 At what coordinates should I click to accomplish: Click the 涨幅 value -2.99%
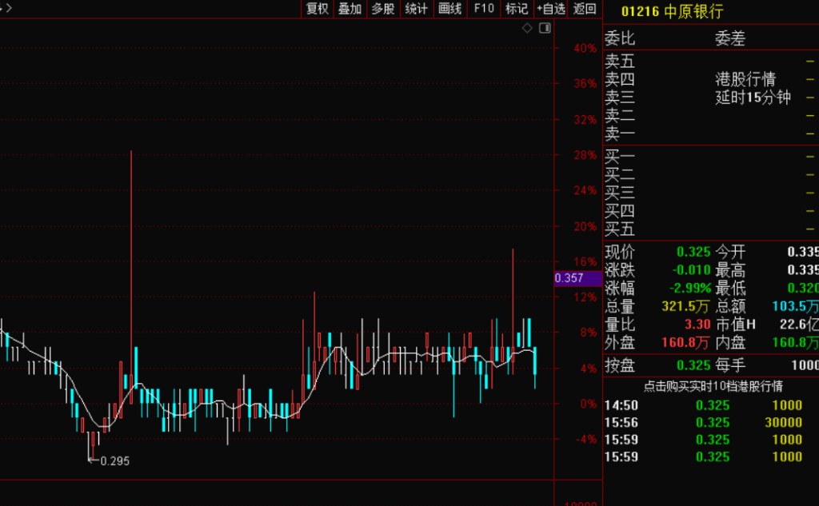690,289
